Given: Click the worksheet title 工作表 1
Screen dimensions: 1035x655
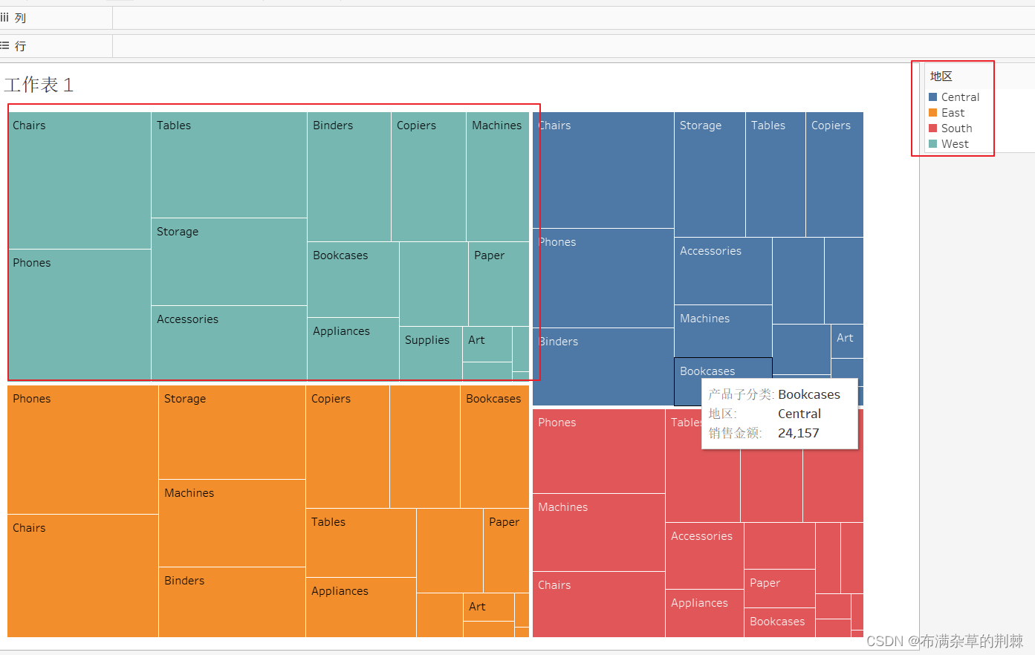Looking at the screenshot, I should click(x=39, y=85).
